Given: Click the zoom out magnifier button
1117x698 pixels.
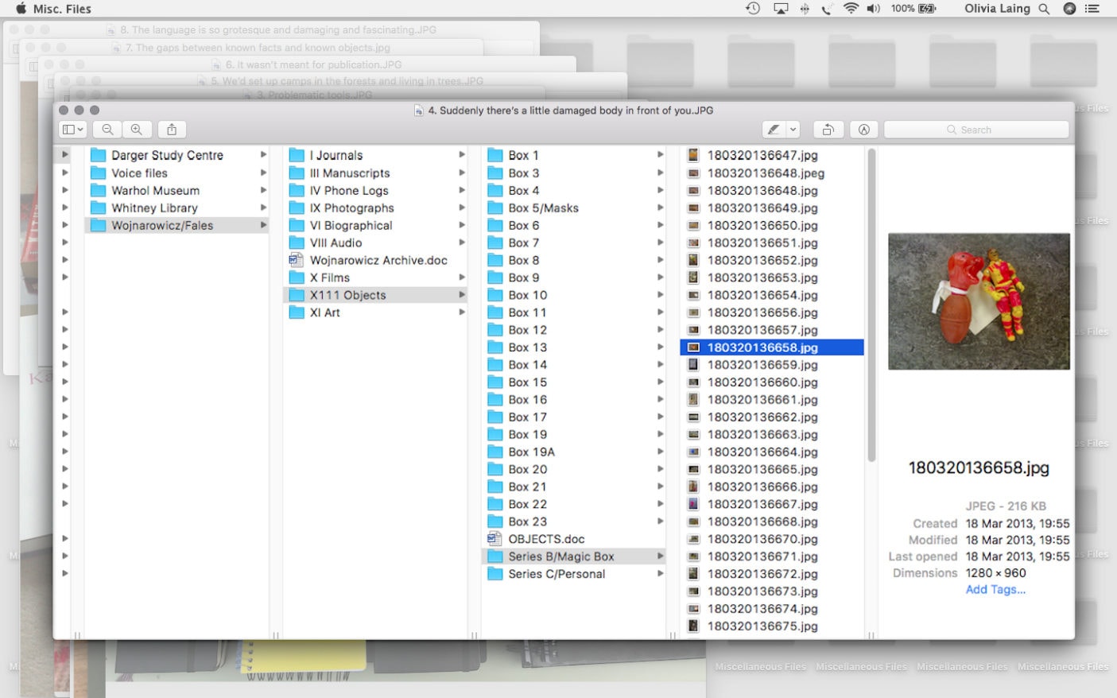Looking at the screenshot, I should pyautogui.click(x=107, y=130).
